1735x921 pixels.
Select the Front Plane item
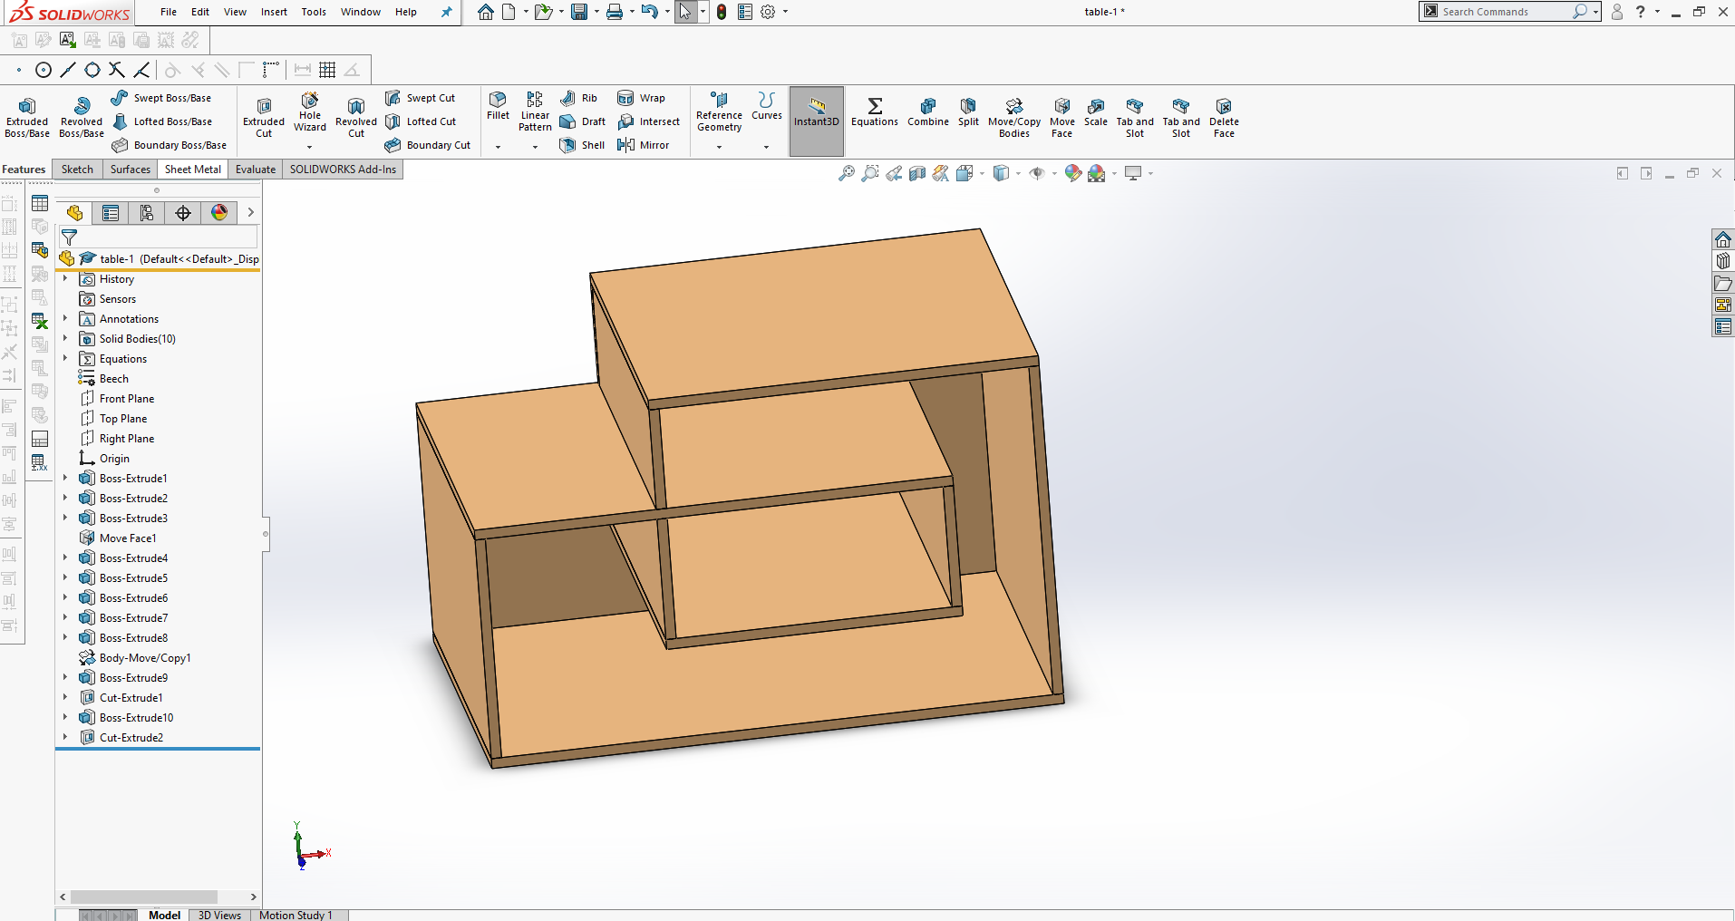coord(126,399)
